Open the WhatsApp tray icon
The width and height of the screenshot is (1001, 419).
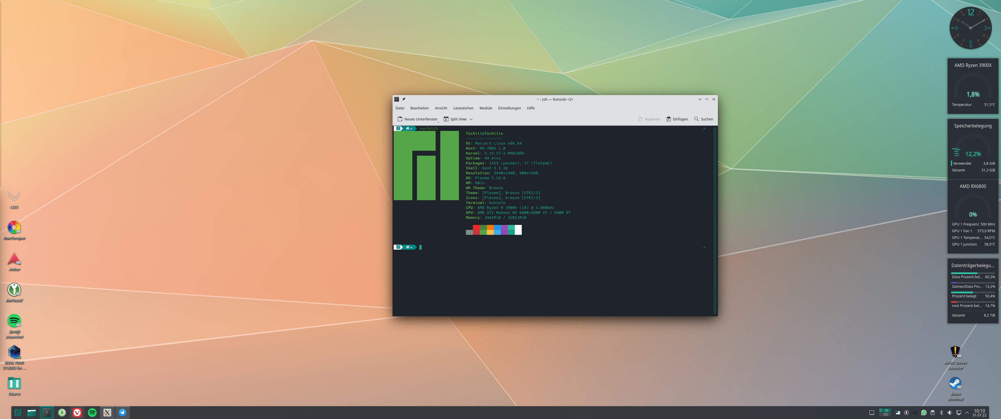tap(924, 412)
